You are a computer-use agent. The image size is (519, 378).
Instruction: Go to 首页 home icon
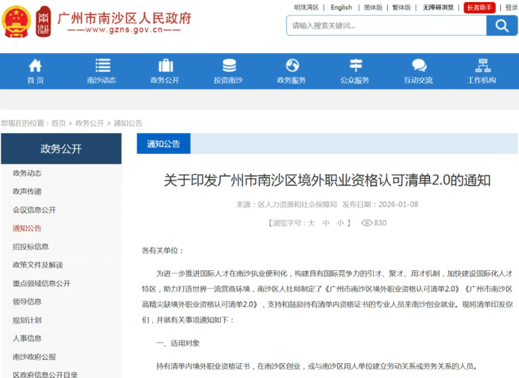pyautogui.click(x=35, y=65)
